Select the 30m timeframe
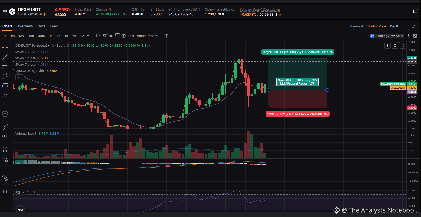Viewport: 421px width, 217px height. click(41, 36)
